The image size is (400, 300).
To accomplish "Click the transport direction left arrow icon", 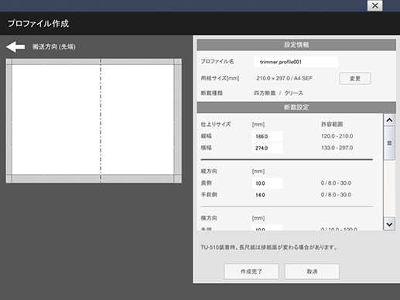I will [x=15, y=47].
